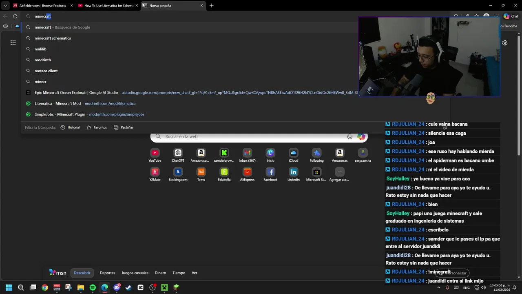
Task: Close the Abfielder.com tab
Action: pyautogui.click(x=72, y=6)
